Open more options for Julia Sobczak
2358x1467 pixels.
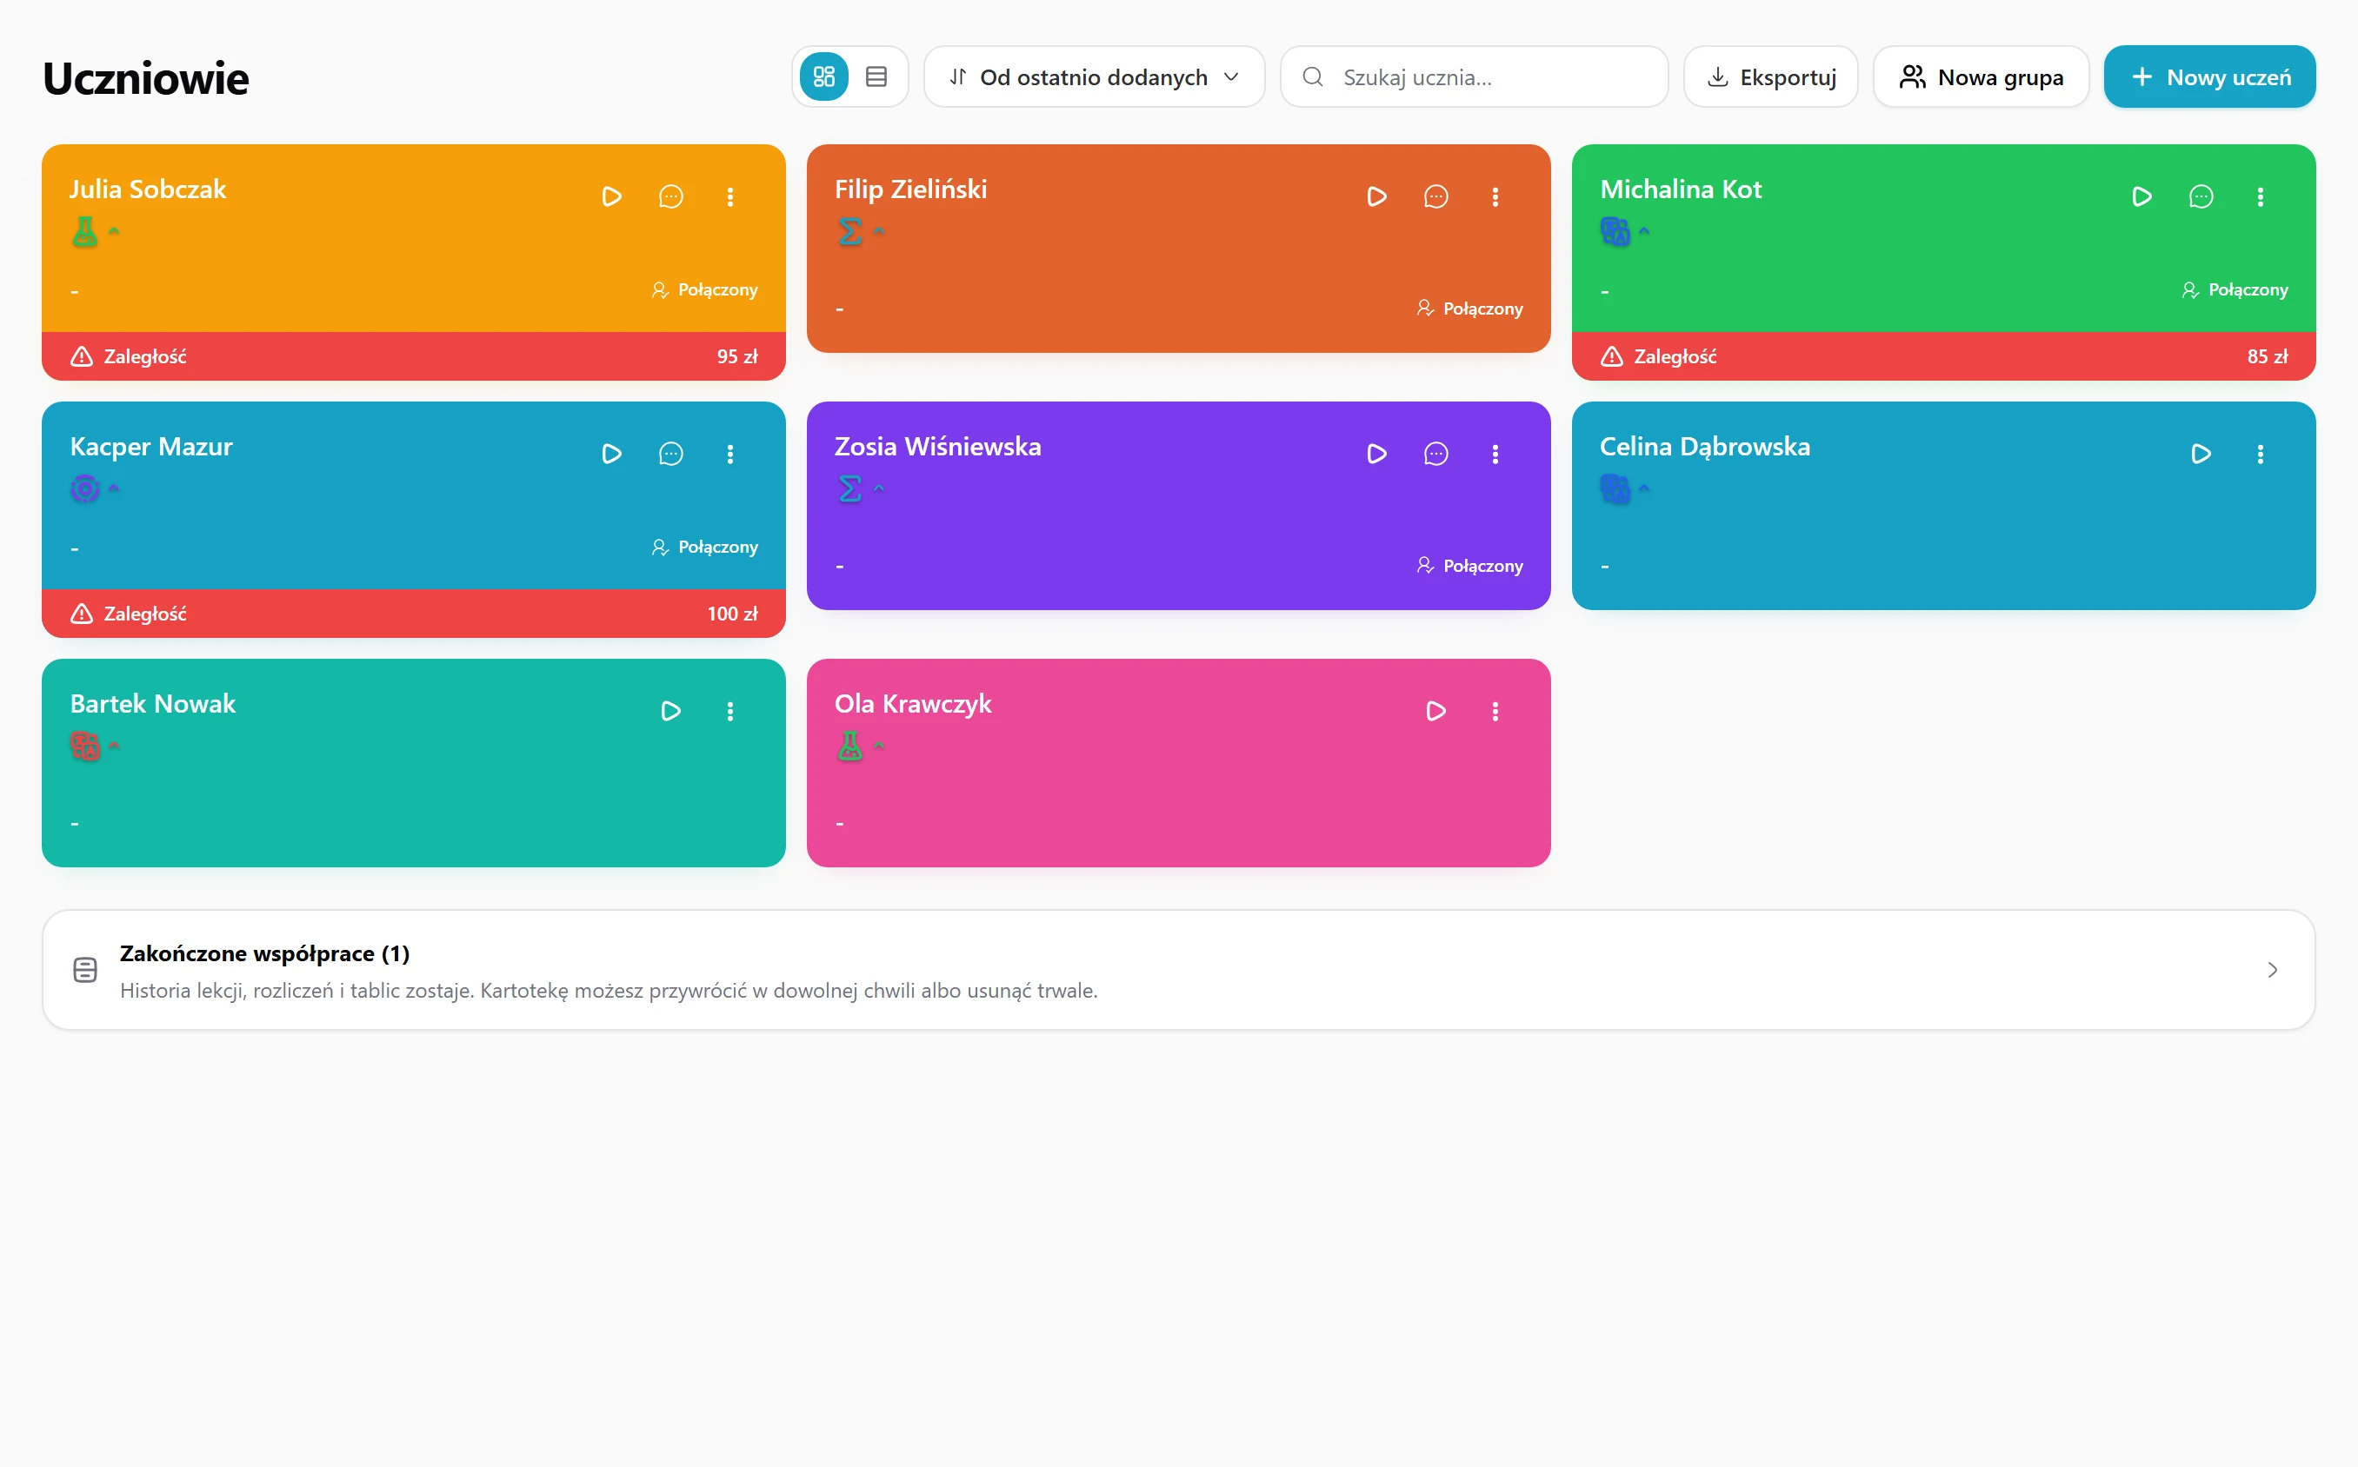tap(730, 197)
